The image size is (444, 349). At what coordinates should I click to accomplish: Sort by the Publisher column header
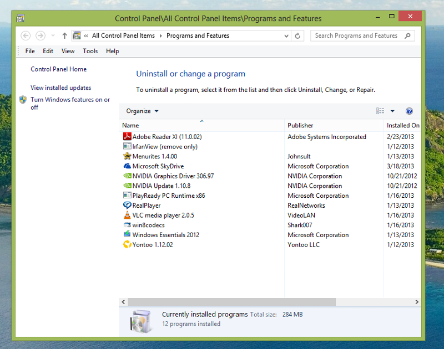click(x=334, y=125)
